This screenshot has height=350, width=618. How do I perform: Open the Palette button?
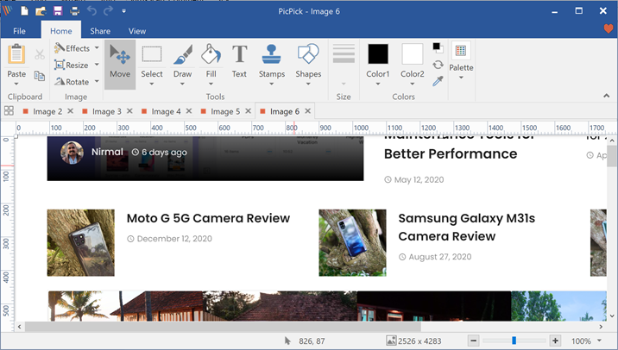[x=461, y=59]
